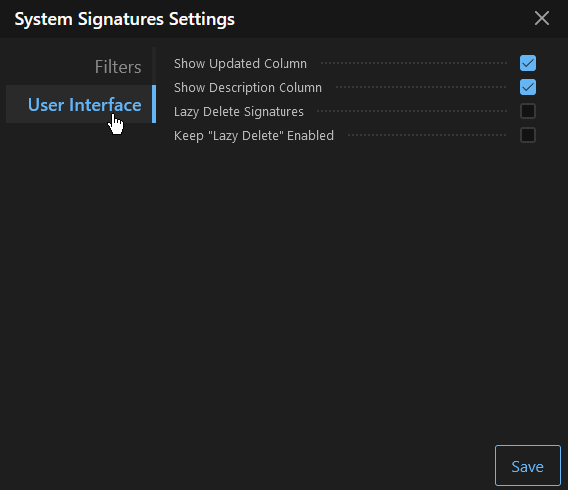Select the User Interface tab
Image resolution: width=568 pixels, height=490 pixels.
(85, 105)
